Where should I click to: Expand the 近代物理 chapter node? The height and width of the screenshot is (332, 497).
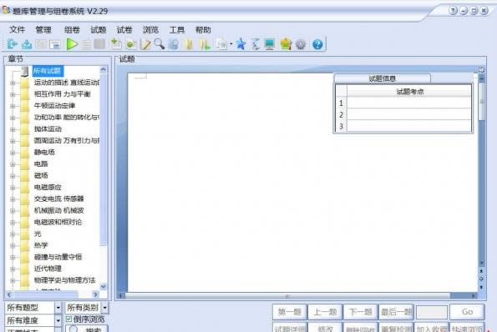(13, 269)
